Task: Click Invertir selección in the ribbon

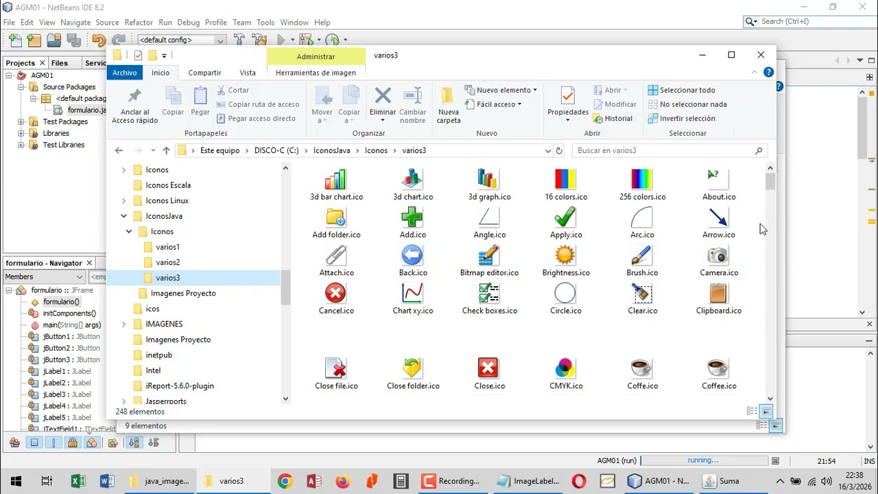Action: tap(681, 119)
